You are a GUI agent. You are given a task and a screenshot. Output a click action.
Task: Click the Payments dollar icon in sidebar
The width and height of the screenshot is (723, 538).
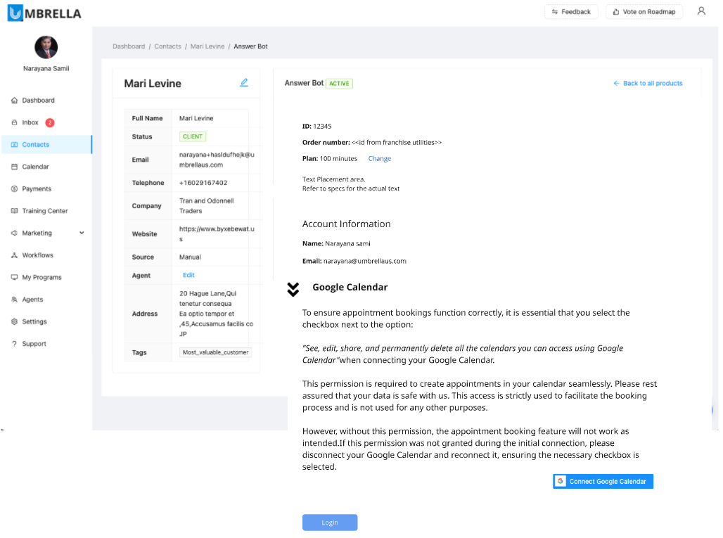[15, 189]
